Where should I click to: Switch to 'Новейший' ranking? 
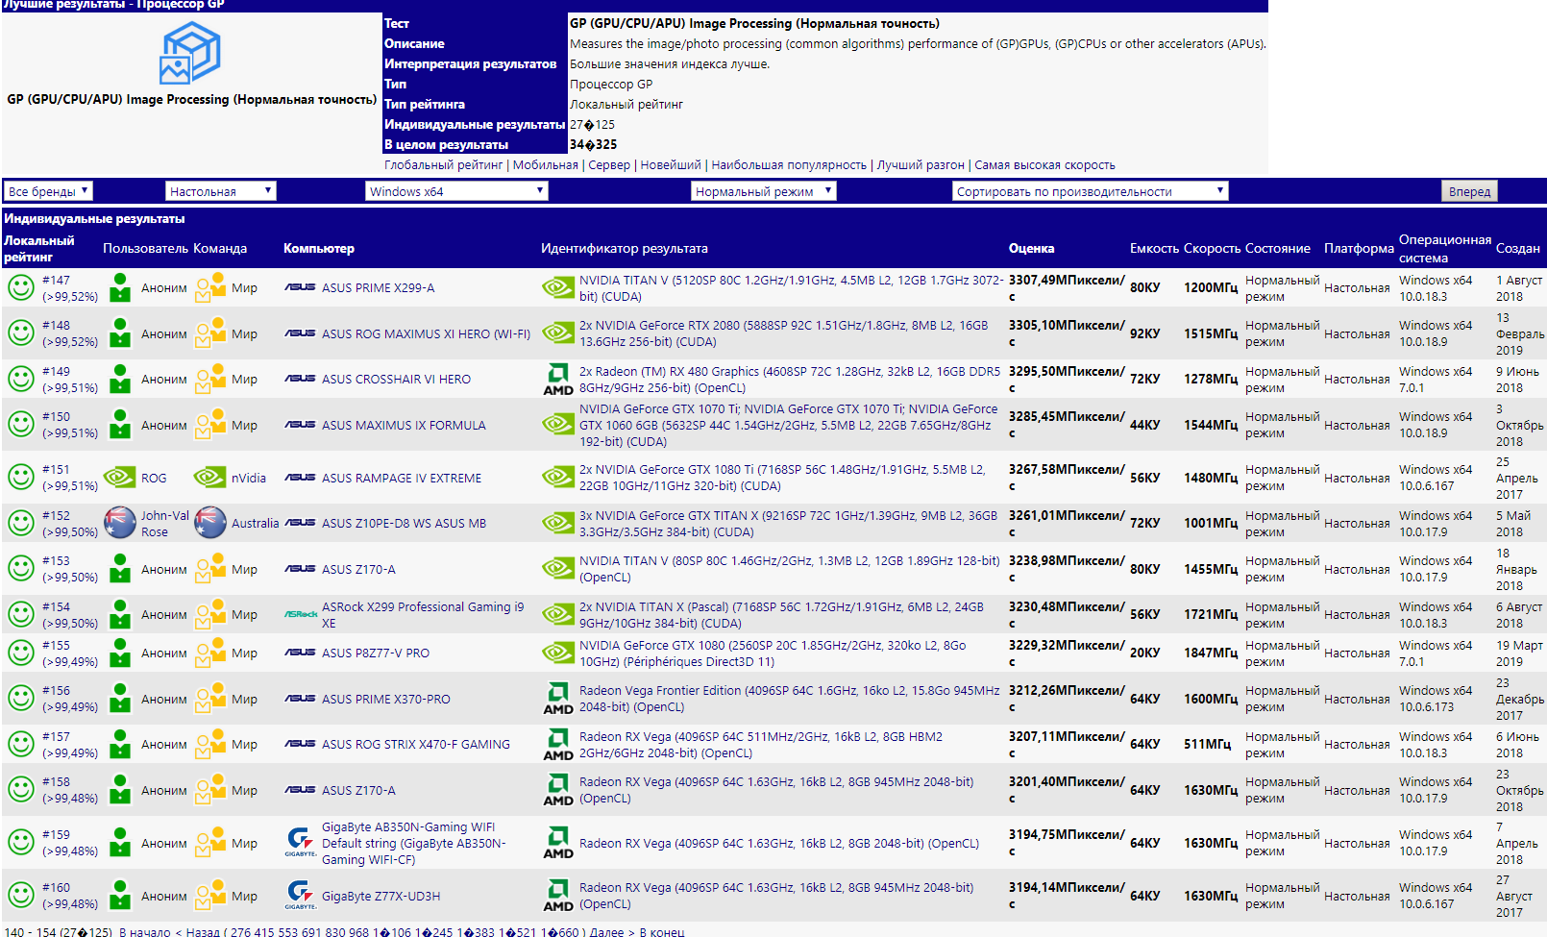[671, 165]
